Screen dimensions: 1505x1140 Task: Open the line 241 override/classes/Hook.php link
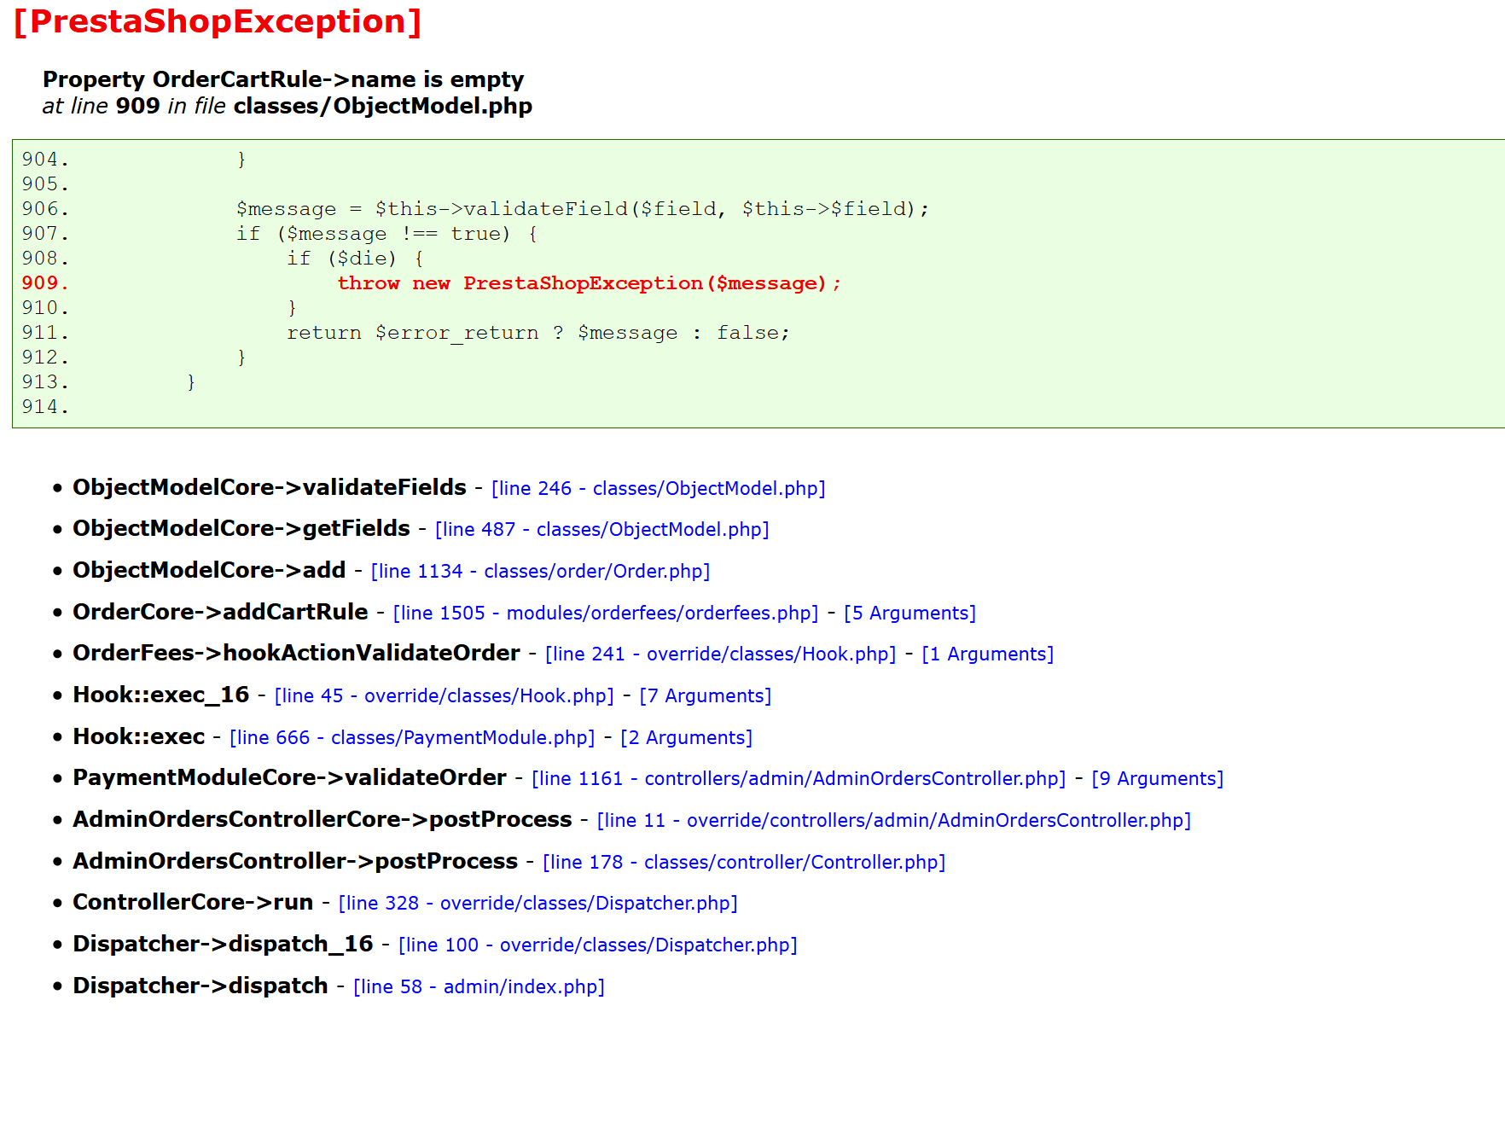tap(721, 654)
